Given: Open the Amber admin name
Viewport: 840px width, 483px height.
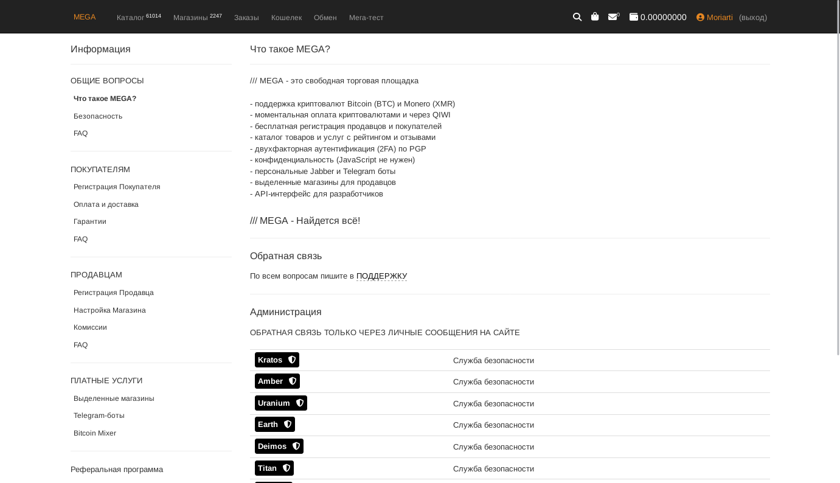Looking at the screenshot, I should 270,381.
